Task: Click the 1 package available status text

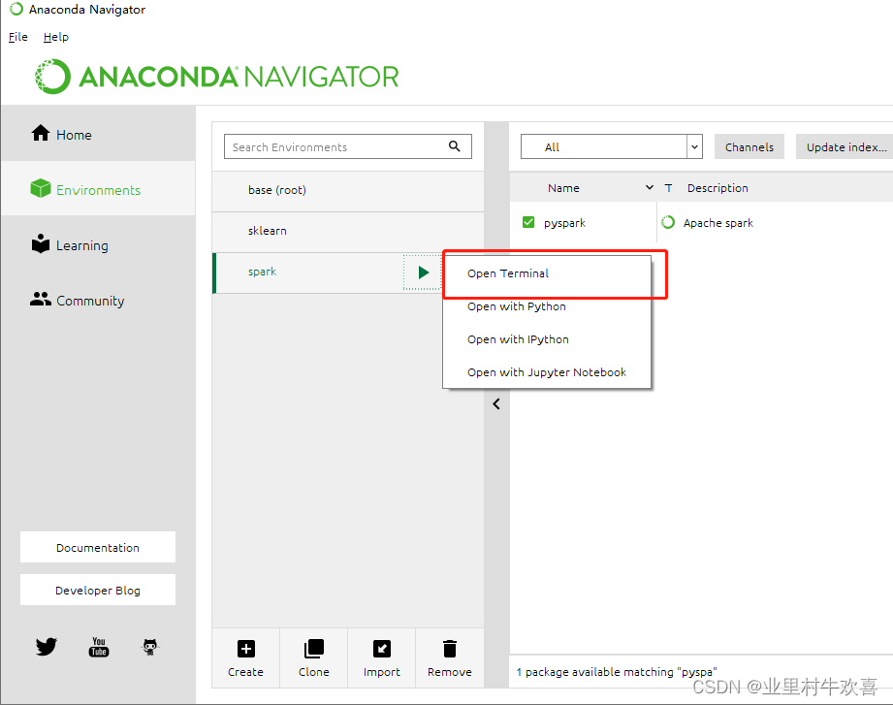Action: pyautogui.click(x=617, y=672)
